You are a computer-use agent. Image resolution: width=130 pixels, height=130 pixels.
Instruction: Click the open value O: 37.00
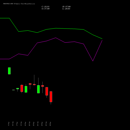click(45, 9)
